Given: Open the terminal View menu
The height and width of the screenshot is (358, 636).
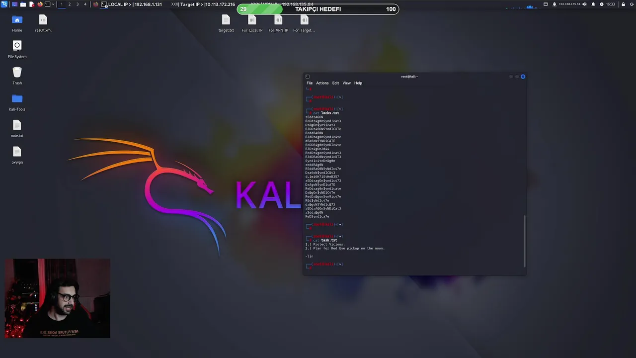Looking at the screenshot, I should [346, 83].
